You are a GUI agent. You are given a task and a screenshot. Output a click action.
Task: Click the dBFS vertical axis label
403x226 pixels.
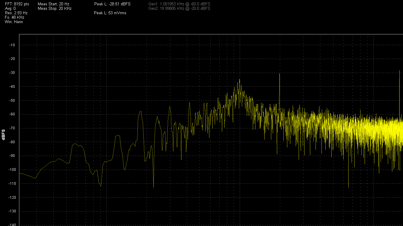(x=3, y=134)
